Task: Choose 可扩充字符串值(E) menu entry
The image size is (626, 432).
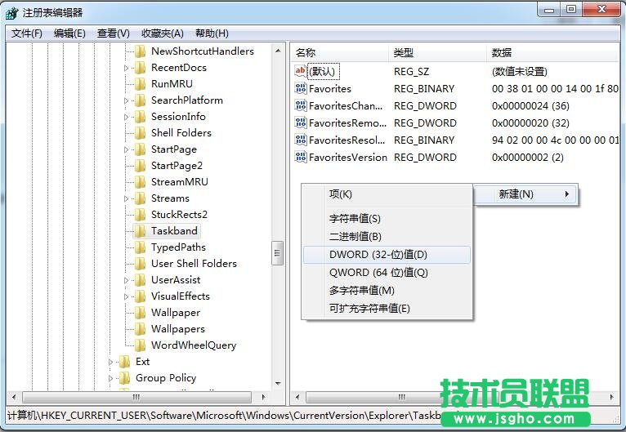Action: pyautogui.click(x=387, y=309)
